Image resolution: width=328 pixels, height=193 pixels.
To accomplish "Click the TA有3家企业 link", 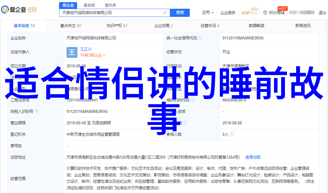I will coord(92,55).
